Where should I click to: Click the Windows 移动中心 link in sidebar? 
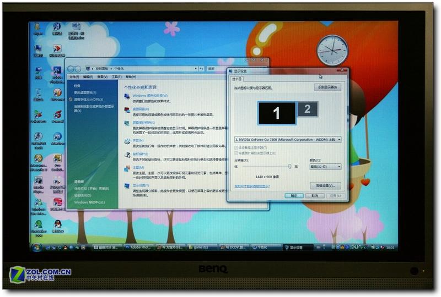click(x=89, y=202)
